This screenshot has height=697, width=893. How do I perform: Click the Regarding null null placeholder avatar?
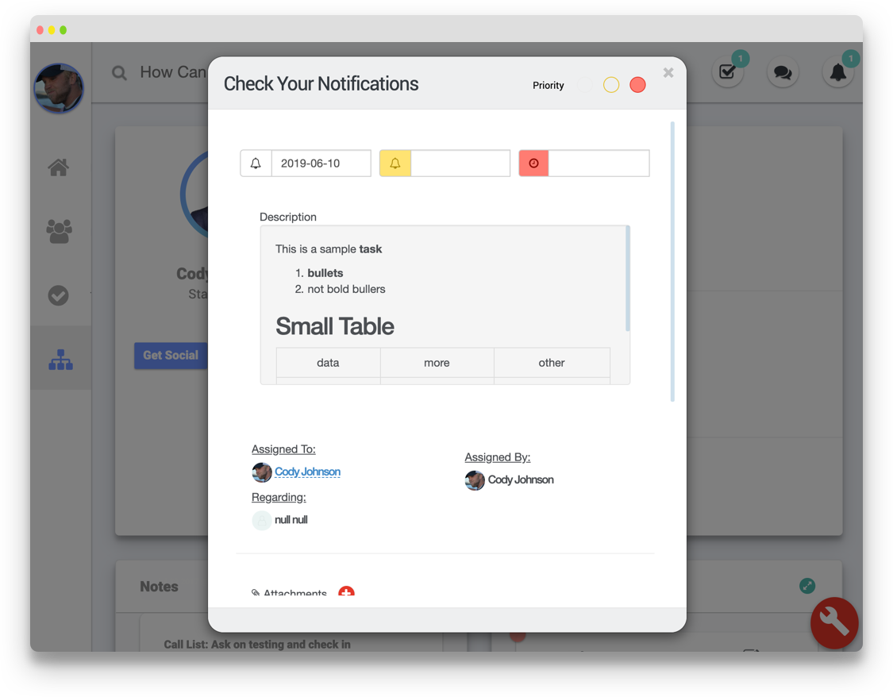point(261,520)
